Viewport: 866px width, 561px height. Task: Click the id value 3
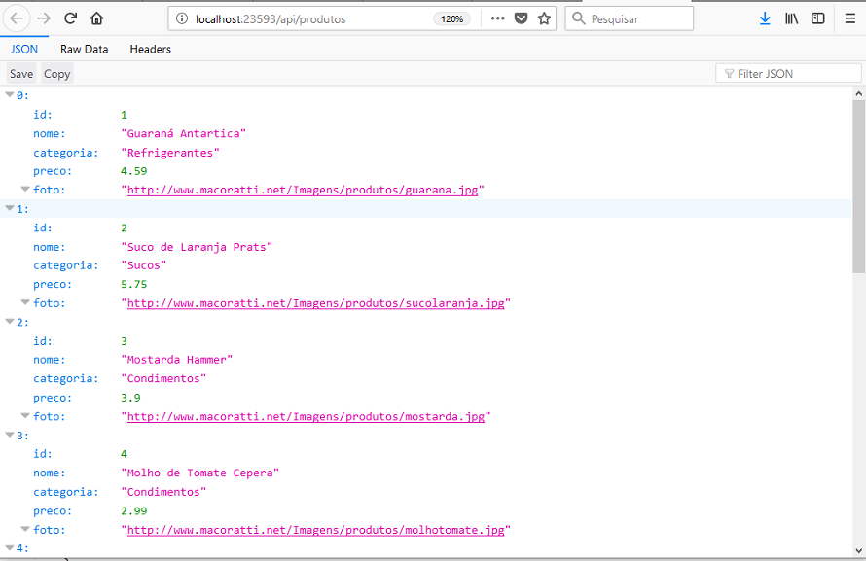[125, 341]
